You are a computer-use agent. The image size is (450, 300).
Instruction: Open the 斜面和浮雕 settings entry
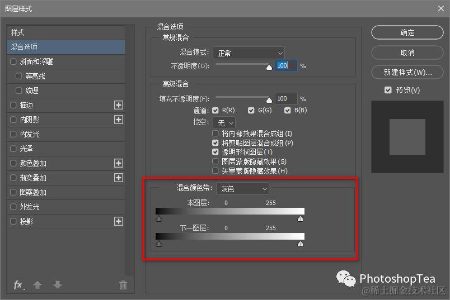(x=36, y=61)
